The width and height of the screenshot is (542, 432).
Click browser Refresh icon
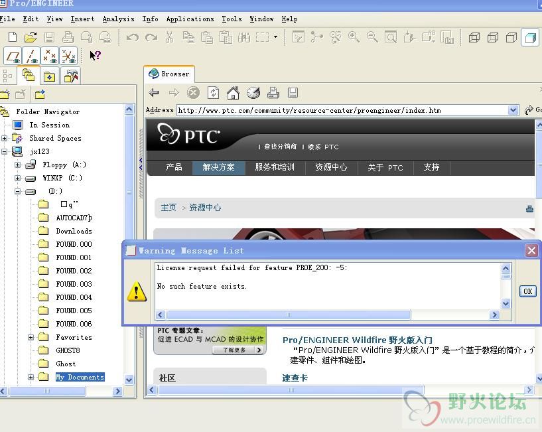tap(213, 92)
